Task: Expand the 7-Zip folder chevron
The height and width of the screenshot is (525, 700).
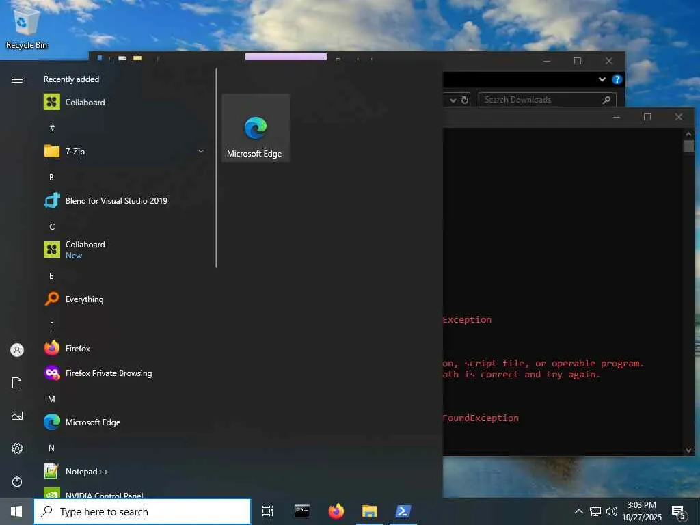Action: [201, 151]
